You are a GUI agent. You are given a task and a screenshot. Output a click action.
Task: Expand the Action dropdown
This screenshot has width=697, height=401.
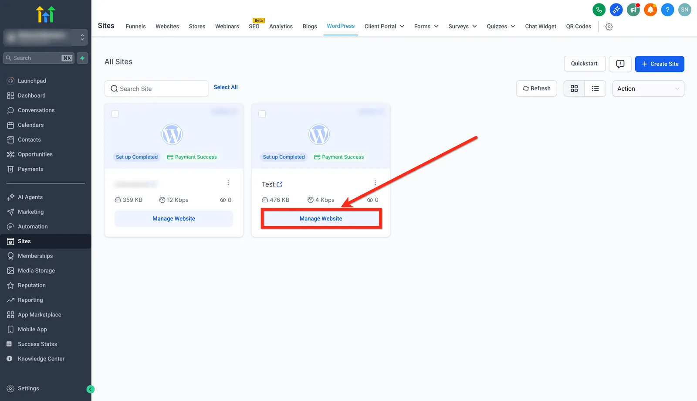pos(648,88)
